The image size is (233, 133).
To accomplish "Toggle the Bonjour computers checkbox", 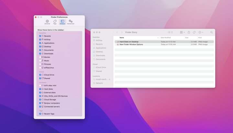I will [x=40, y=103].
